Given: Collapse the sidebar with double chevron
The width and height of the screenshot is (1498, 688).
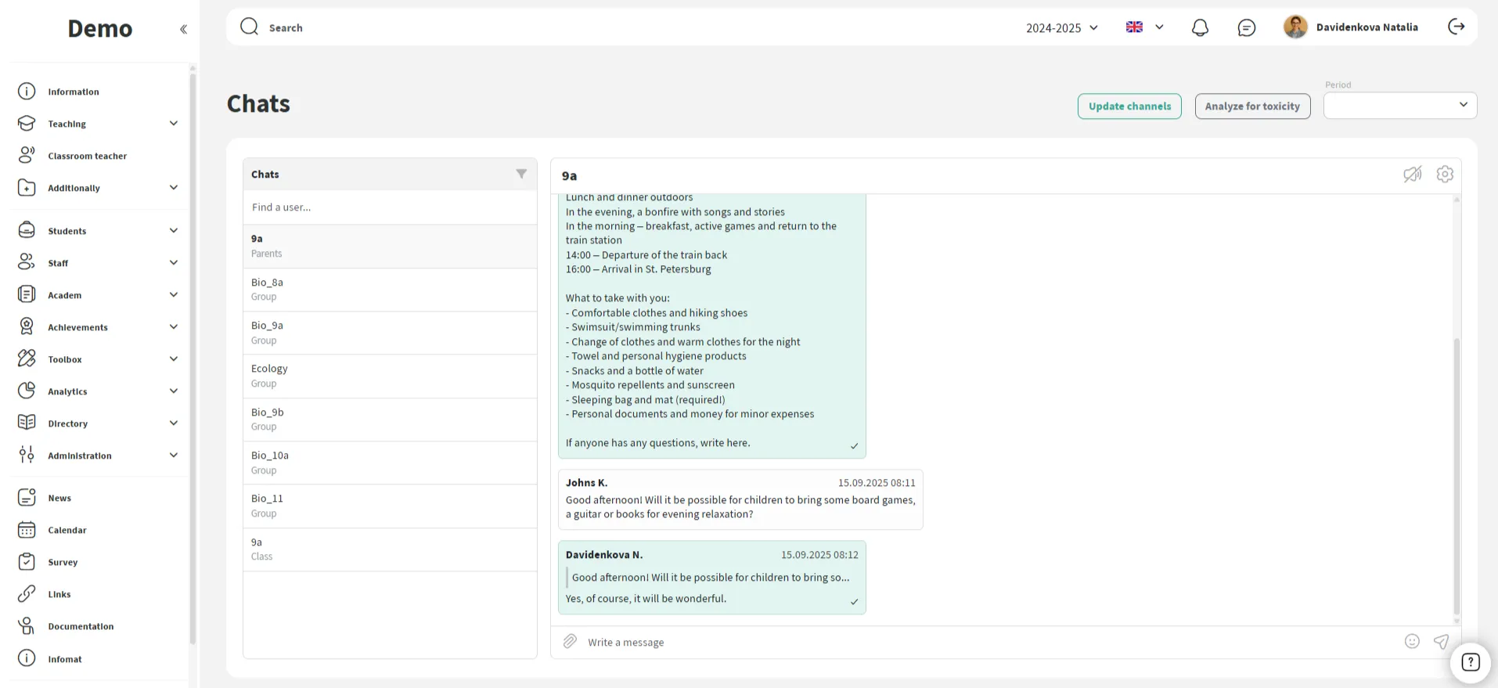Looking at the screenshot, I should coord(183,30).
